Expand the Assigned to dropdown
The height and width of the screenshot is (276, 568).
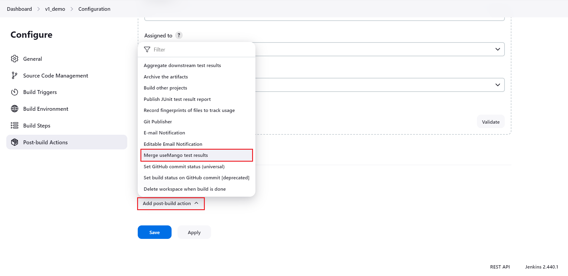(498, 49)
